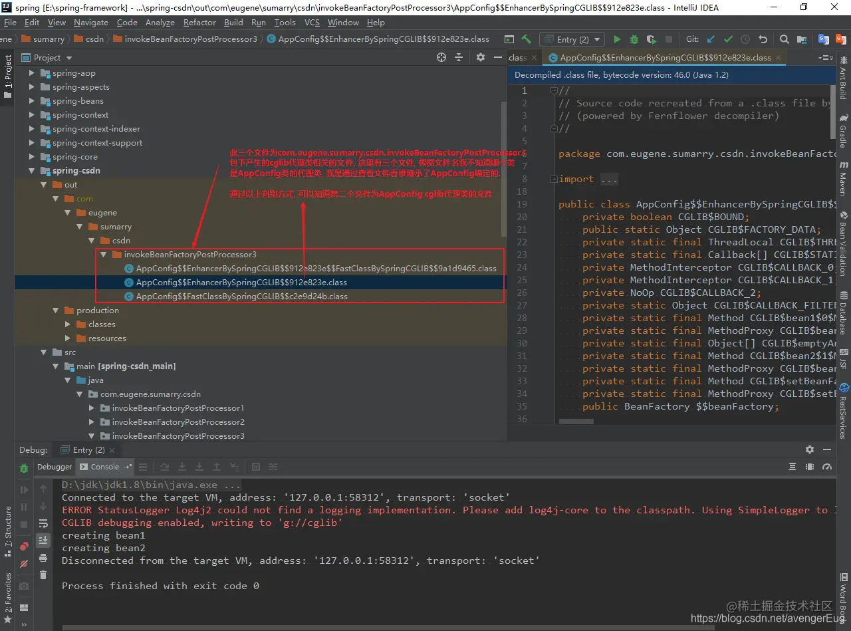
Task: Click Step Over icon in debugger toolbar
Action: point(164,467)
